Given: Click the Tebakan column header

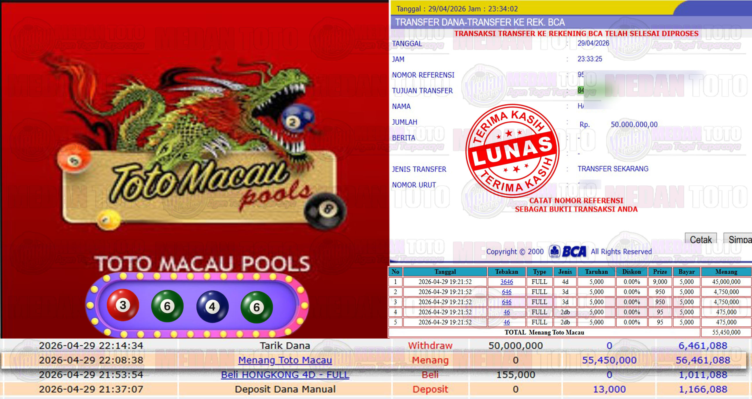Looking at the screenshot, I should tap(506, 272).
